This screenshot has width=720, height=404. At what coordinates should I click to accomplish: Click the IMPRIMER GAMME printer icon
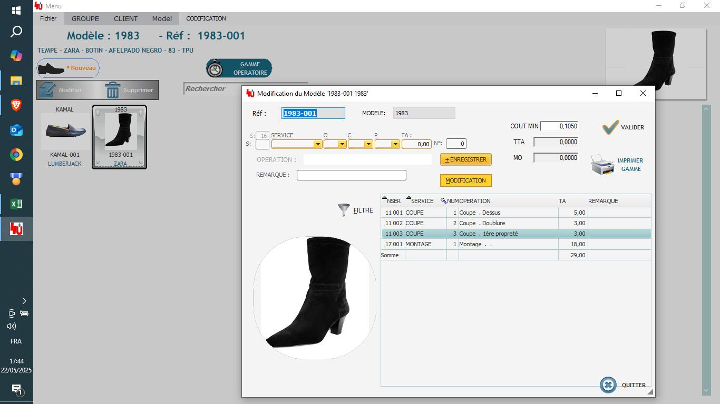602,165
